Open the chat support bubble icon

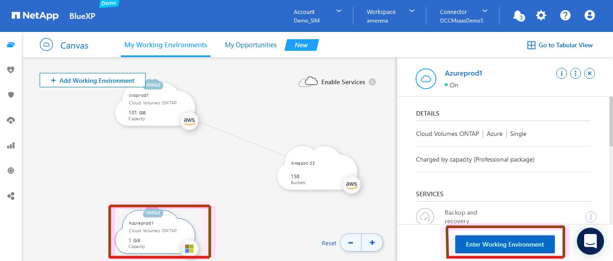(x=590, y=242)
